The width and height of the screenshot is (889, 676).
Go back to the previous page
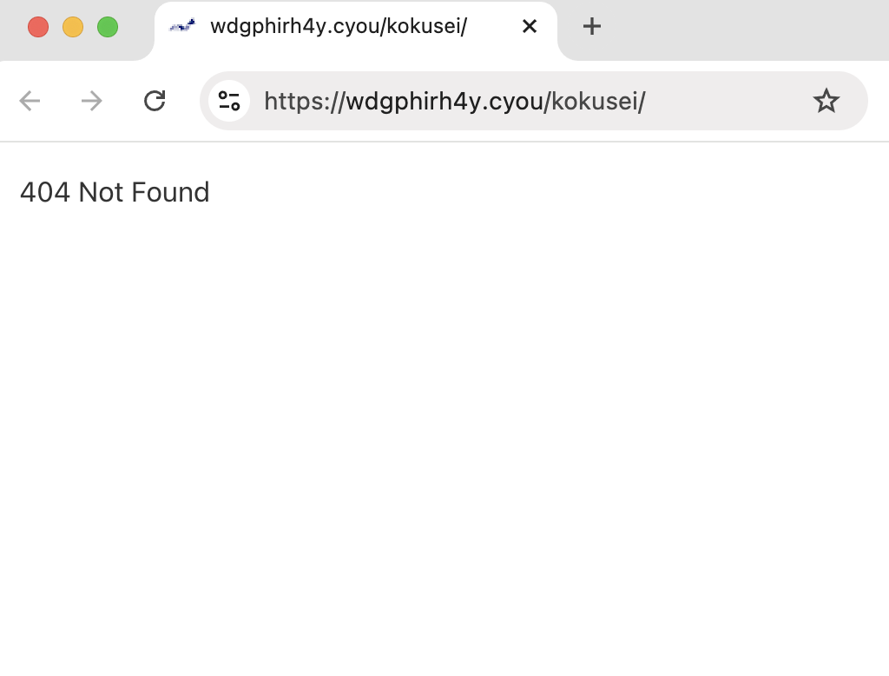[x=30, y=102]
